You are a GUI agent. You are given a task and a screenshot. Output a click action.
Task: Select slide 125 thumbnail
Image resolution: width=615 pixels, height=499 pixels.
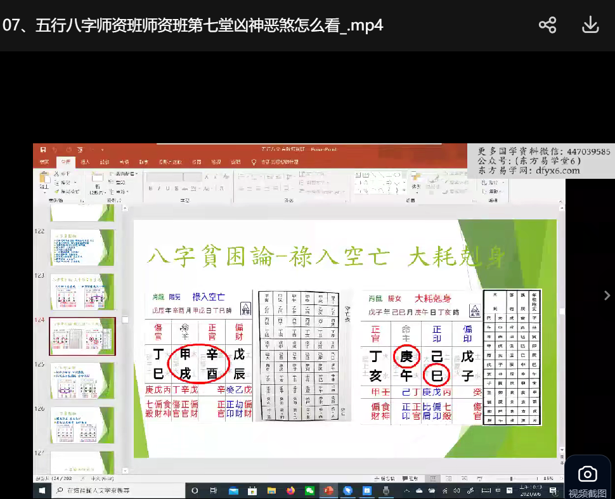(x=82, y=380)
